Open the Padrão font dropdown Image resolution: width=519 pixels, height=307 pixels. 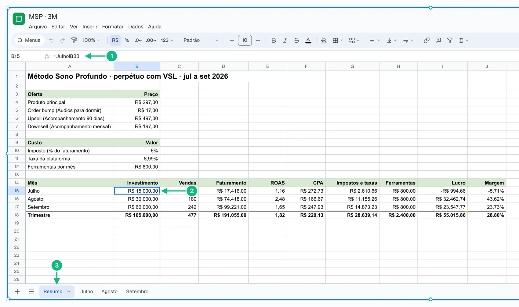click(201, 40)
